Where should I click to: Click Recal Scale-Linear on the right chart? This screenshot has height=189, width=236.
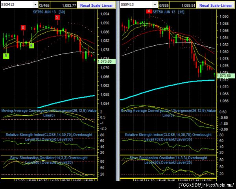pyautogui.click(x=216, y=6)
